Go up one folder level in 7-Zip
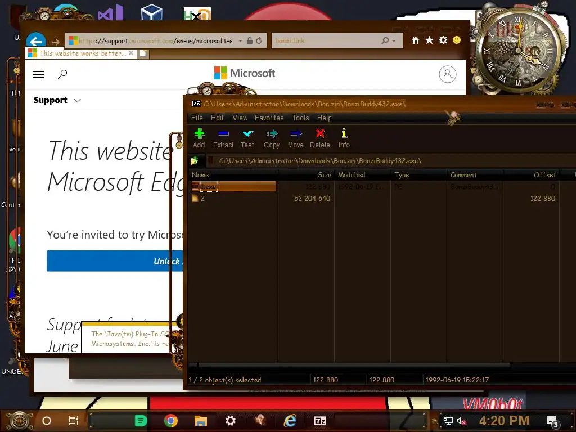 click(194, 160)
